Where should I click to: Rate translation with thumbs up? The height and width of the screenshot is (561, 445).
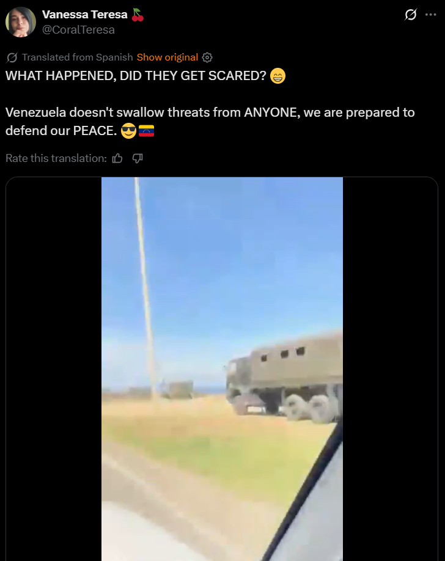pos(117,158)
